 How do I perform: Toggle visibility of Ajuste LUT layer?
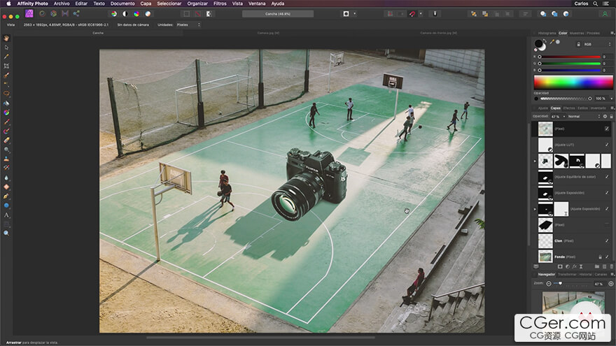tap(607, 145)
